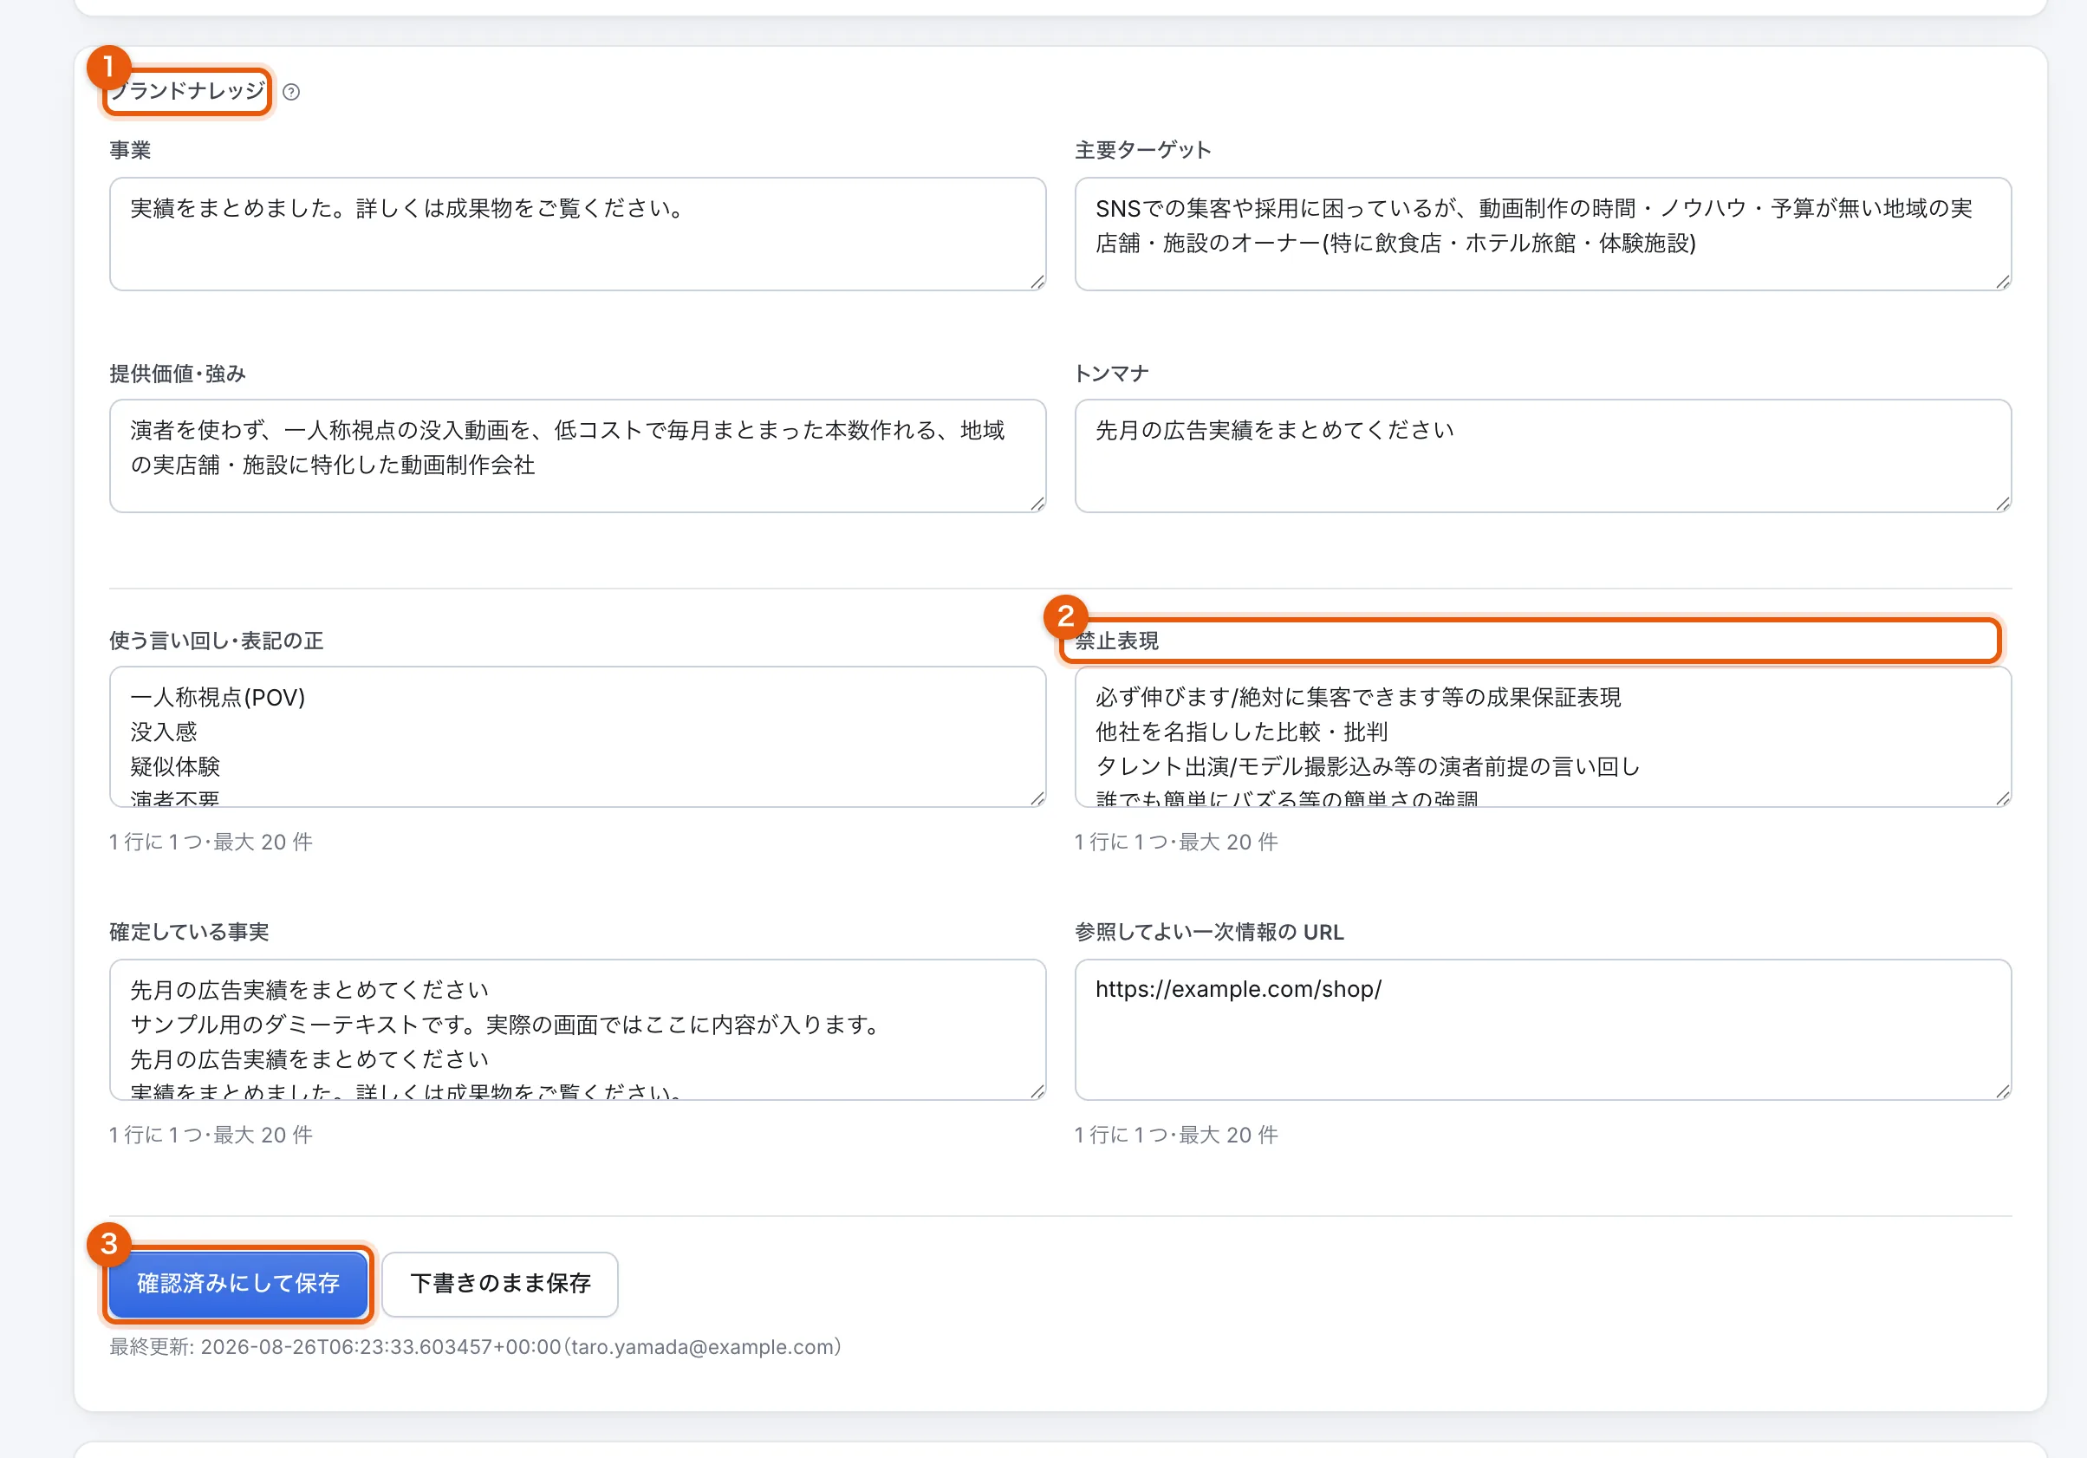
Task: Click resize handle of 確定している事実 text area
Action: tap(1037, 1090)
